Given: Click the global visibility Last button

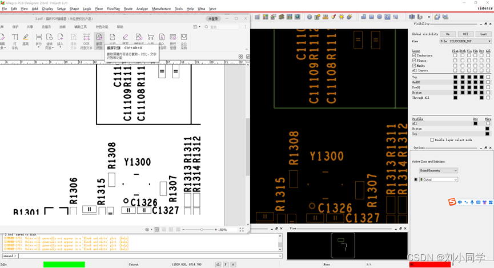Looking at the screenshot, I should click(x=483, y=34).
